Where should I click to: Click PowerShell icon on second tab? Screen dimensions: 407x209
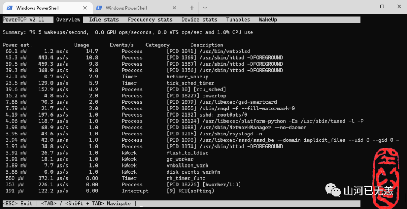[99, 8]
